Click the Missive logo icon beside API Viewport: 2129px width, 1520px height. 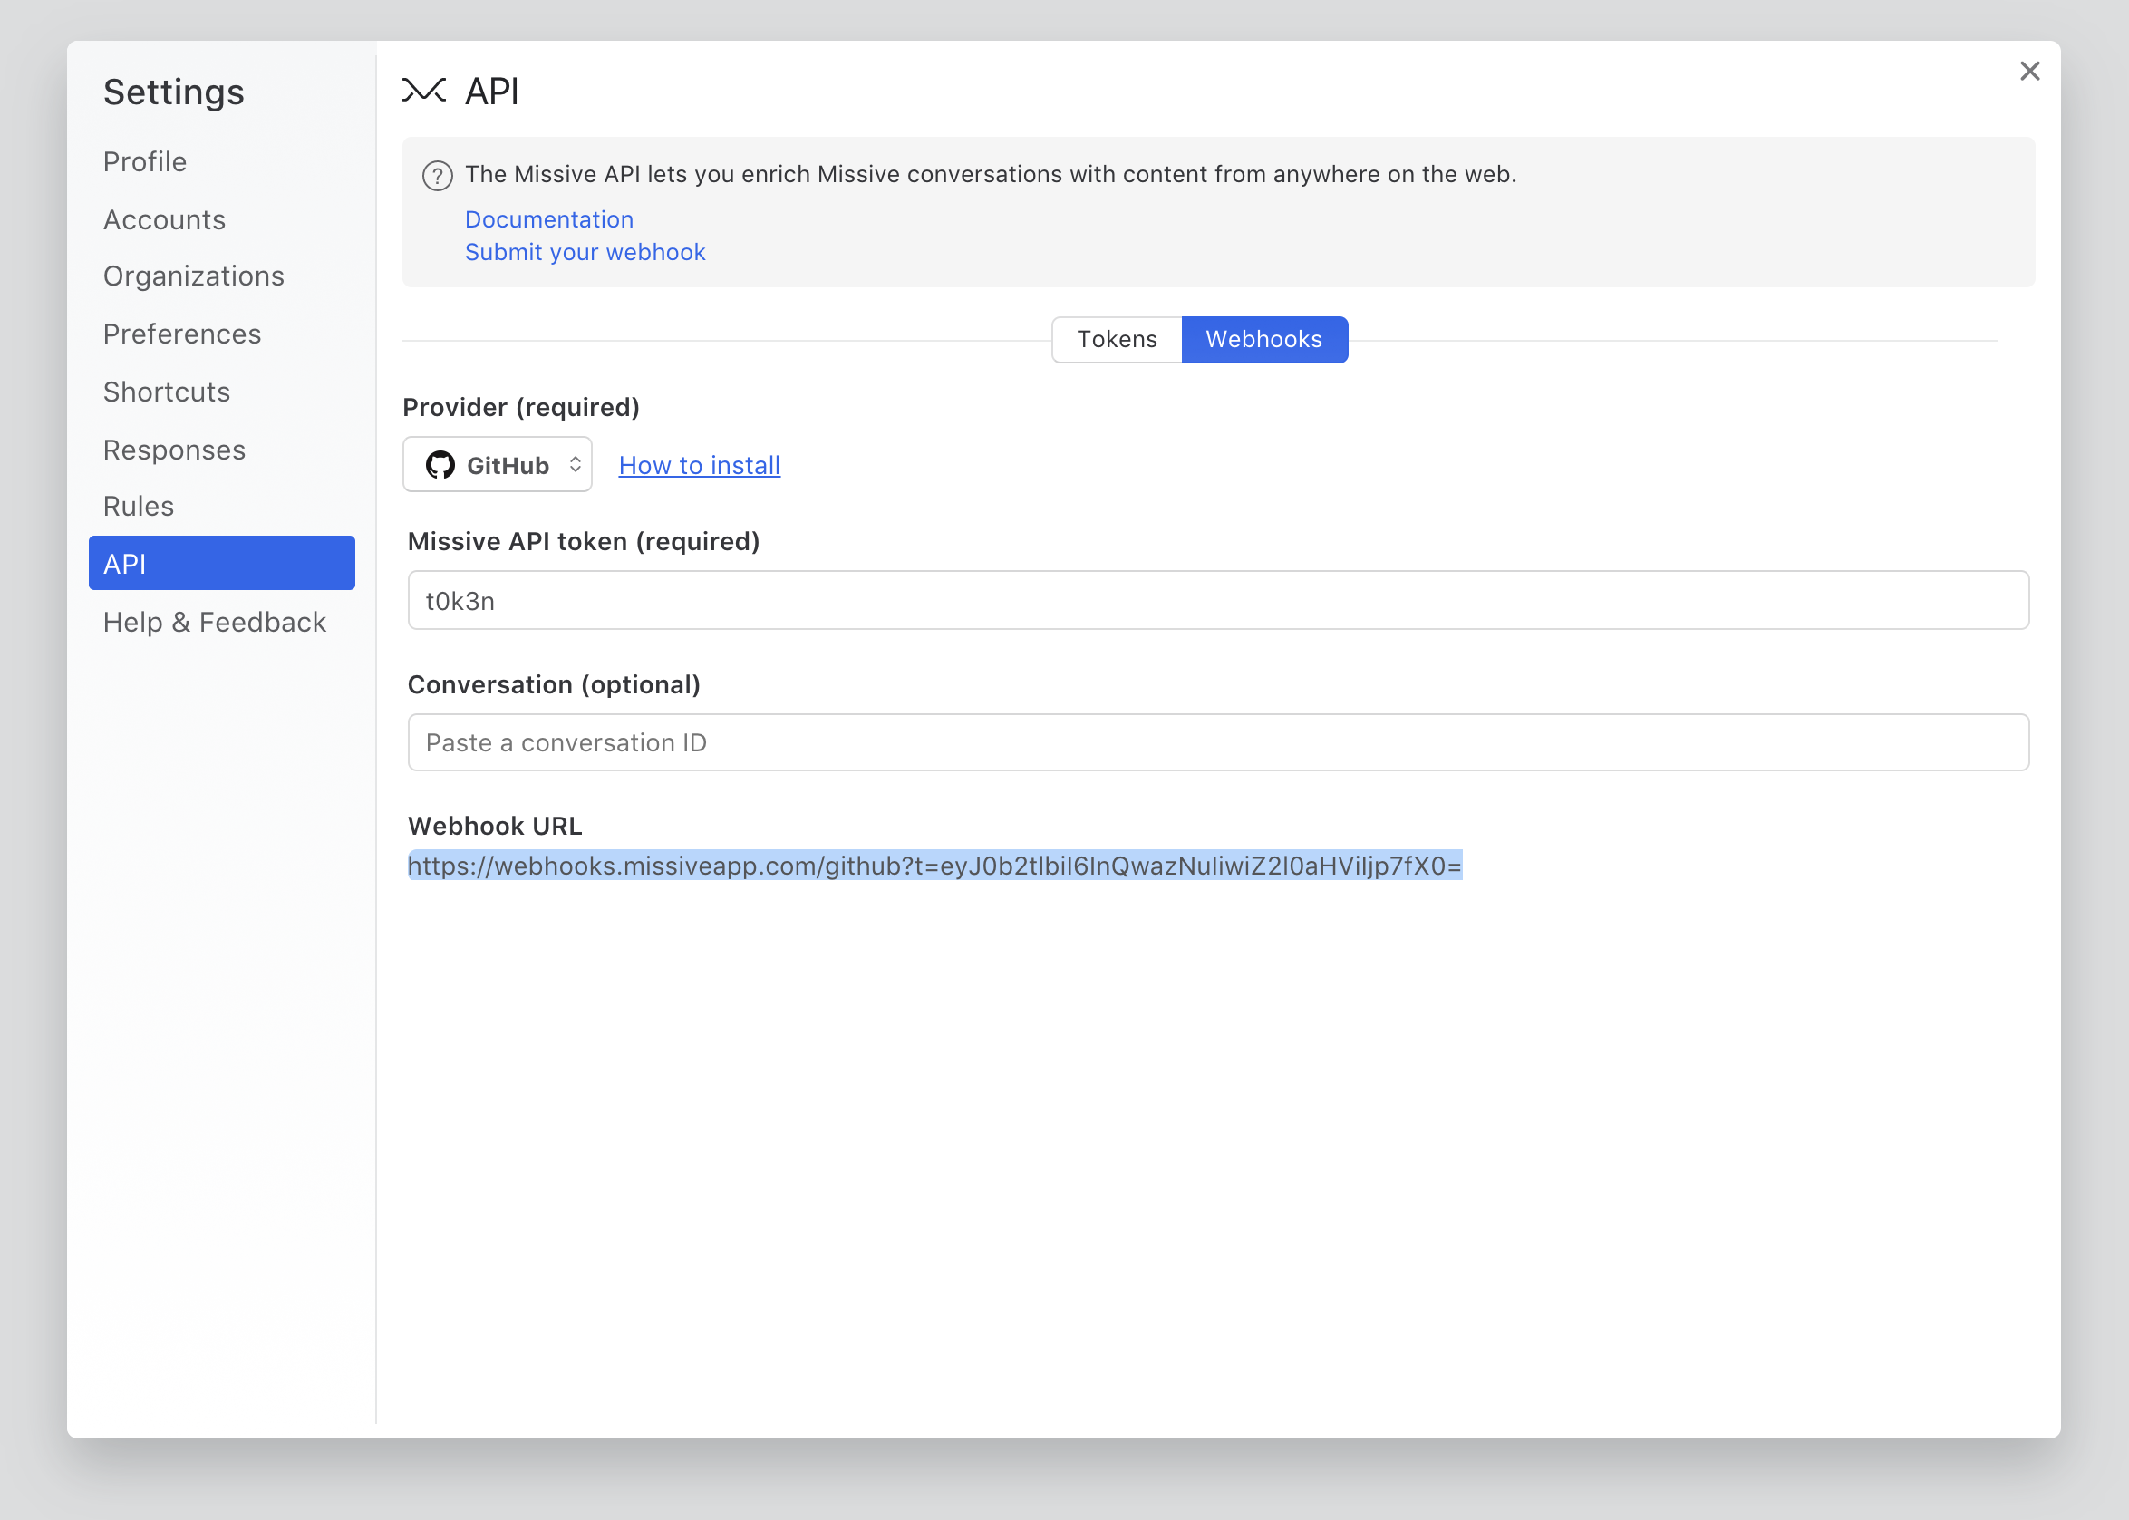click(424, 91)
